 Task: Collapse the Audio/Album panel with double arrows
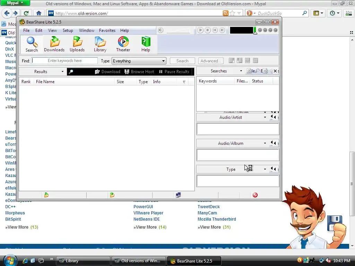click(x=273, y=143)
